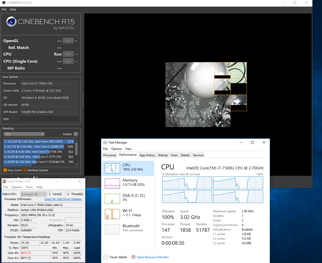Switch to the Users tab
322x263 pixels.
[x=174, y=155]
